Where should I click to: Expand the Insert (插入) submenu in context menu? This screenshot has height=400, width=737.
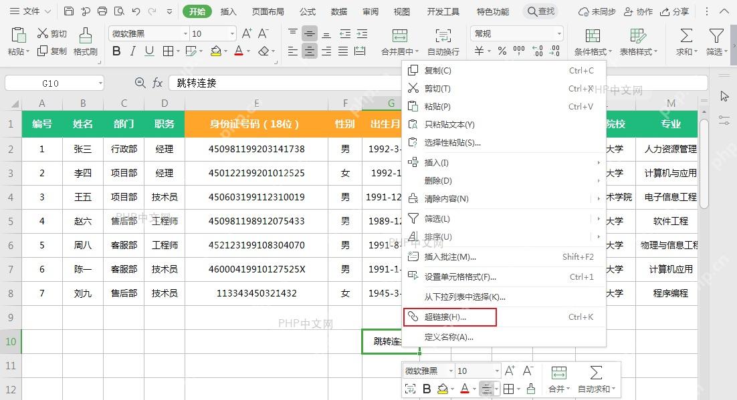pyautogui.click(x=504, y=162)
